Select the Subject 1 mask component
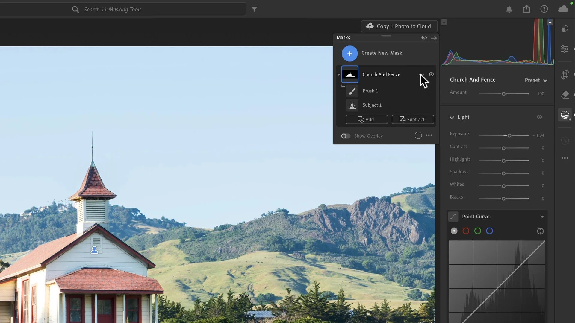The height and width of the screenshot is (323, 575). pyautogui.click(x=372, y=105)
